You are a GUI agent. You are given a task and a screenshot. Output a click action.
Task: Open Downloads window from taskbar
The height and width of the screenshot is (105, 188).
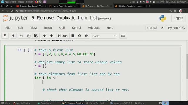(x=44, y=103)
